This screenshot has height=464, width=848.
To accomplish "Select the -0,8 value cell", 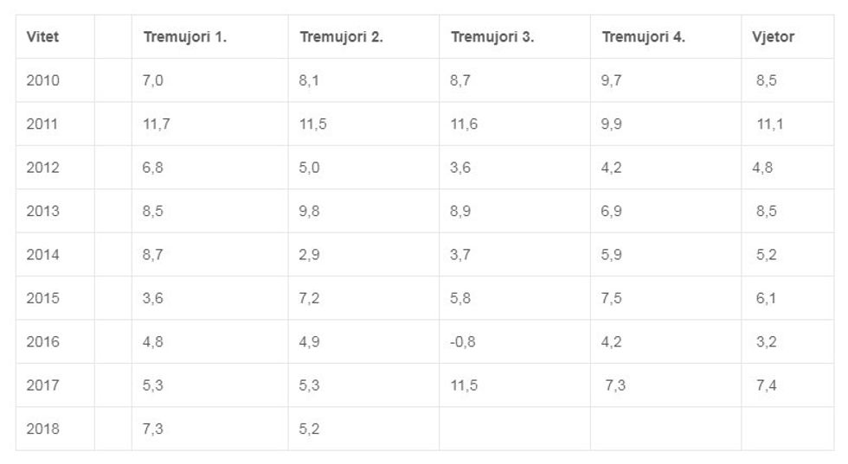I will tap(463, 341).
